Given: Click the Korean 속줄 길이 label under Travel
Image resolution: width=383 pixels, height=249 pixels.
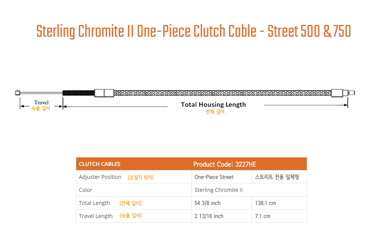Looking at the screenshot, I should pos(41,108).
